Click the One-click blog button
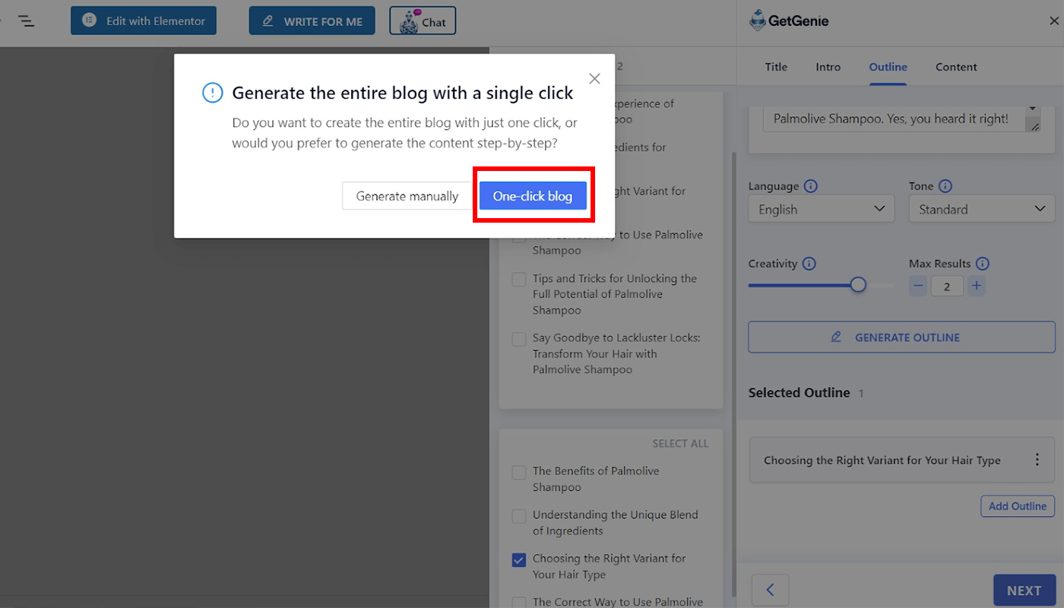Image resolution: width=1064 pixels, height=608 pixels. (x=533, y=196)
